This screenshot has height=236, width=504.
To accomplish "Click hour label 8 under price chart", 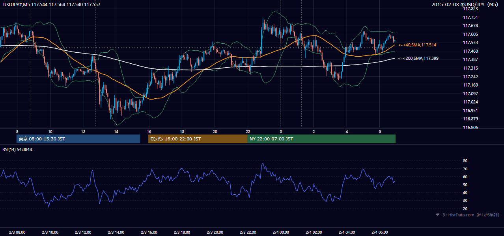I will click(x=17, y=131).
